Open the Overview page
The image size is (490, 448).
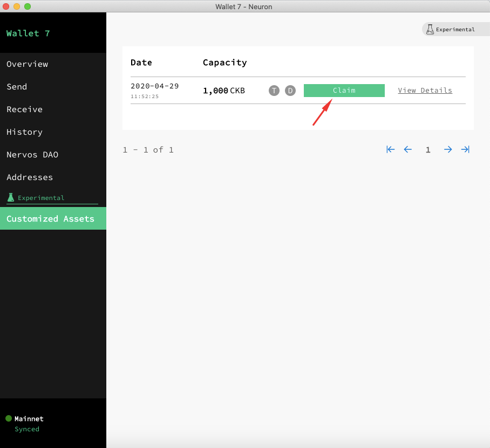tap(28, 64)
